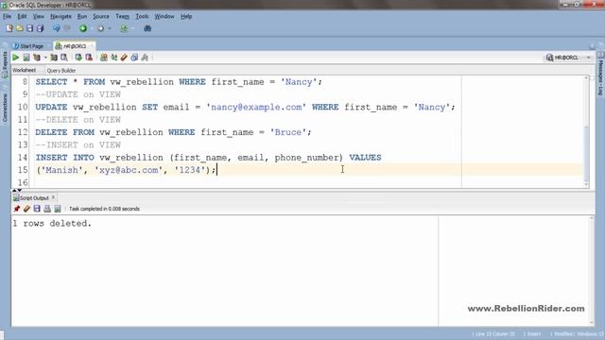Screen dimensions: 605x340
Task: Click the Save All icon in main toolbar
Action: [x=40, y=28]
